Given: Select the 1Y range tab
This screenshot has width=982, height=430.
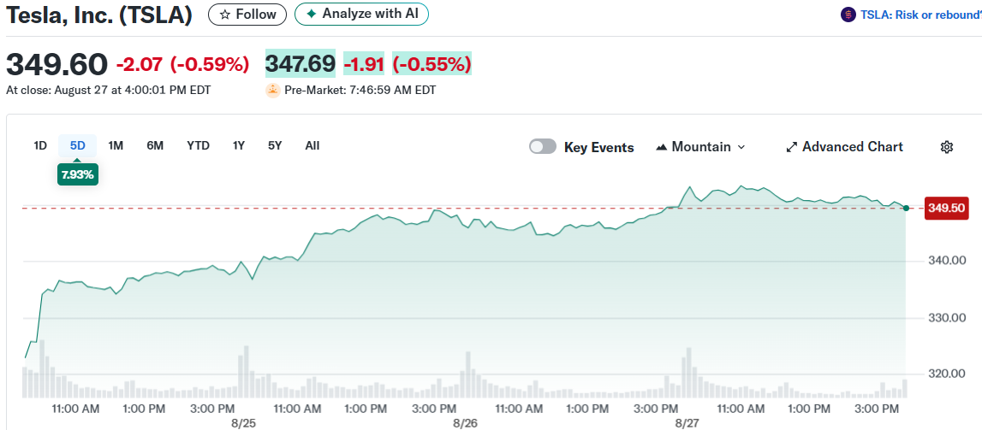Looking at the screenshot, I should 239,145.
